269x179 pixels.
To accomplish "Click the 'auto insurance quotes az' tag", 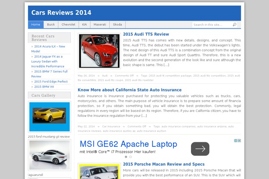I will tap(119, 131).
